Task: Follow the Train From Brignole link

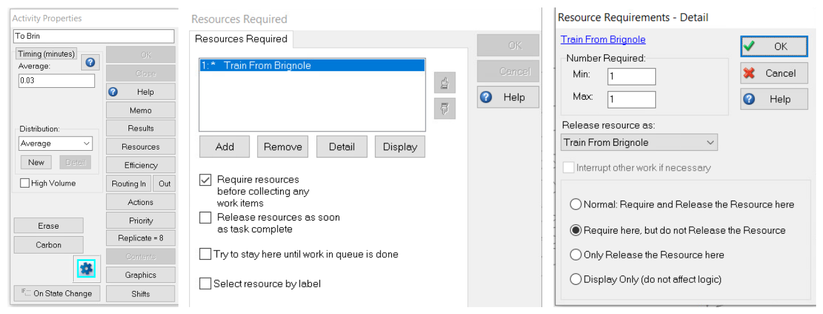Action: pyautogui.click(x=603, y=39)
